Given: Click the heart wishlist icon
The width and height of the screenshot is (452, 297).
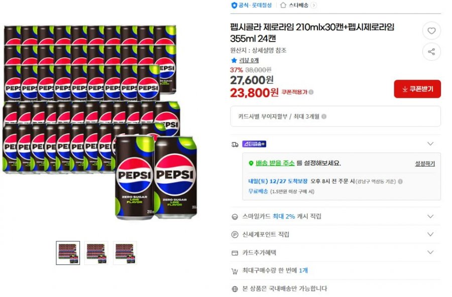Looking at the screenshot, I should pos(431,31).
